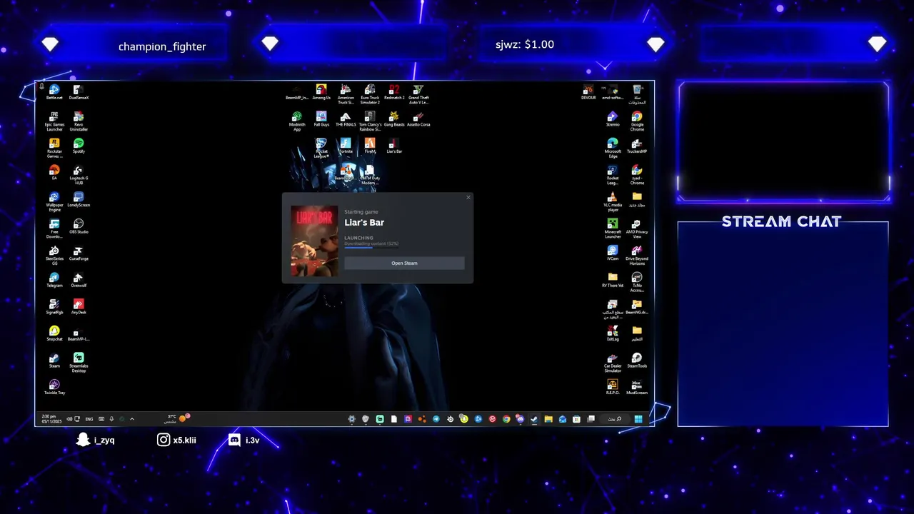This screenshot has width=914, height=514.
Task: Click the Liar's Bar cover art thumbnail
Action: point(314,241)
